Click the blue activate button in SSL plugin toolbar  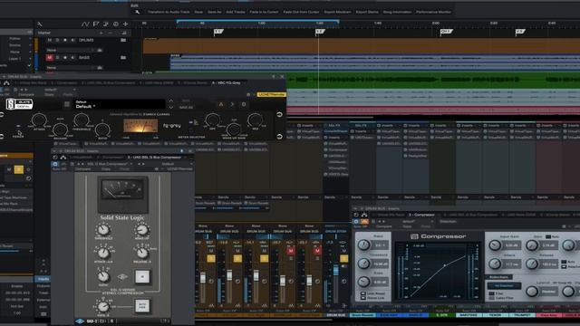pyautogui.click(x=55, y=164)
